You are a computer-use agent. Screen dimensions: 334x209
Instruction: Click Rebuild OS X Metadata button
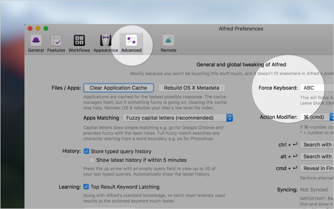(192, 88)
